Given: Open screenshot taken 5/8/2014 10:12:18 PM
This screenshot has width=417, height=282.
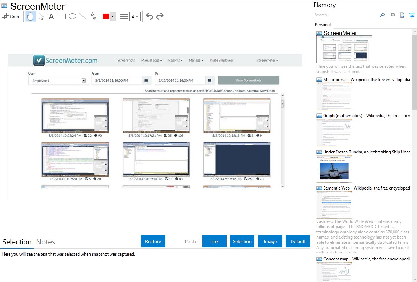Looking at the screenshot, I should click(x=237, y=116).
